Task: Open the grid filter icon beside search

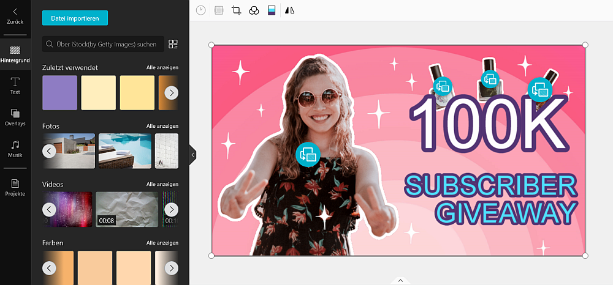Action: click(173, 44)
